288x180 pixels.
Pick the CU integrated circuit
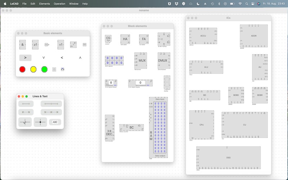click(244, 125)
